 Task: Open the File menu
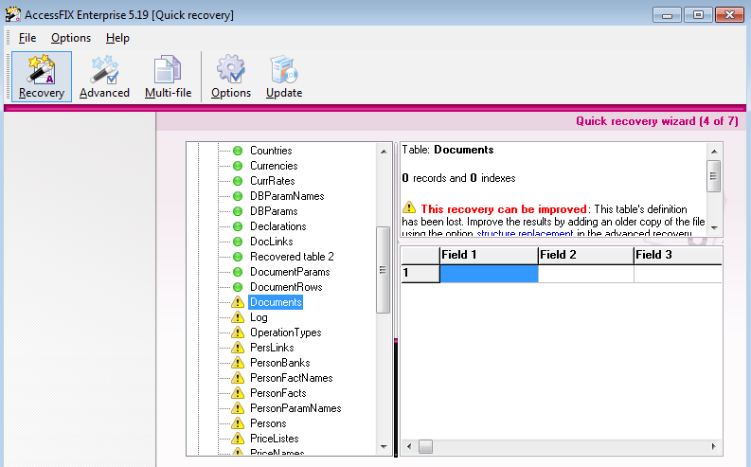(27, 38)
